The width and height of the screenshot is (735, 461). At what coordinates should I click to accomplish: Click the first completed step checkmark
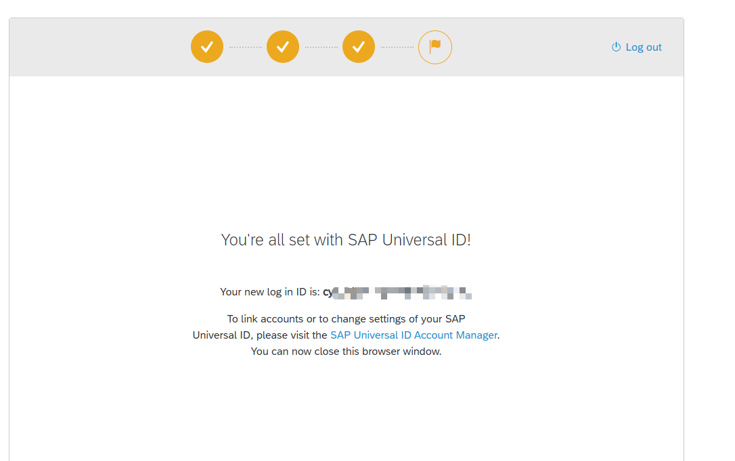point(207,47)
